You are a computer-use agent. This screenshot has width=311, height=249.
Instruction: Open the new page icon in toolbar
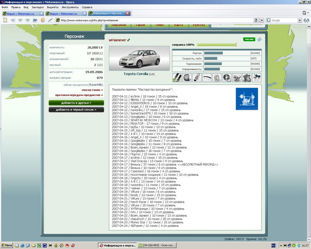[5, 20]
